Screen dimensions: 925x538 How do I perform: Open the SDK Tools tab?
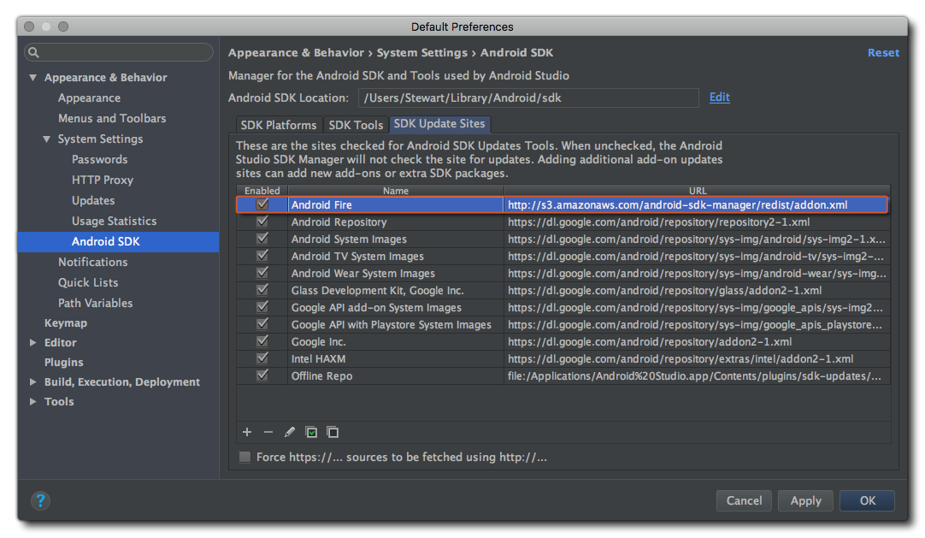pos(356,125)
